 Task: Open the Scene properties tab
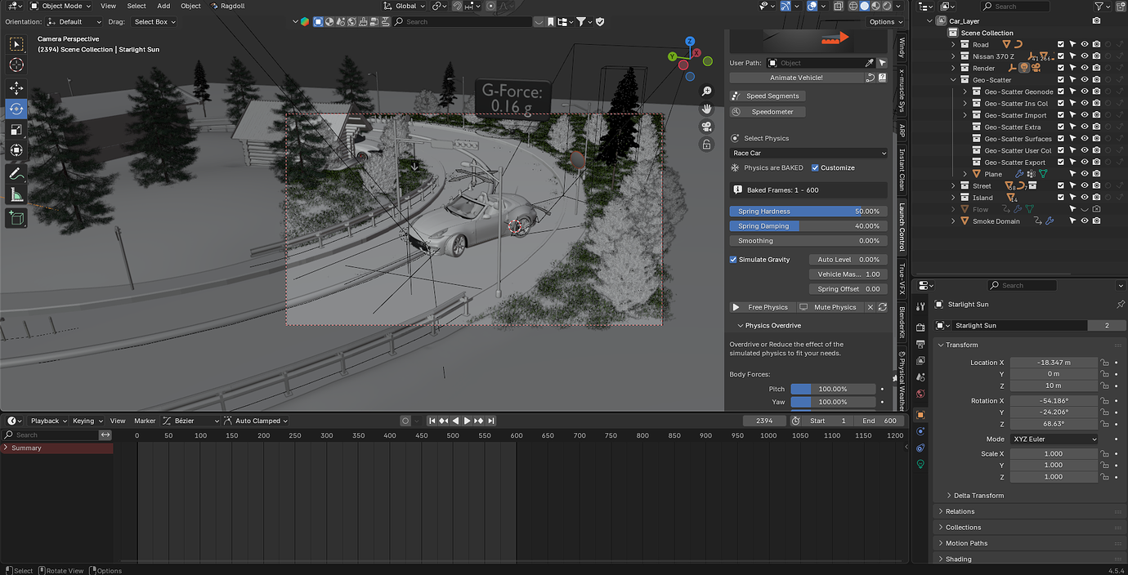tap(920, 377)
